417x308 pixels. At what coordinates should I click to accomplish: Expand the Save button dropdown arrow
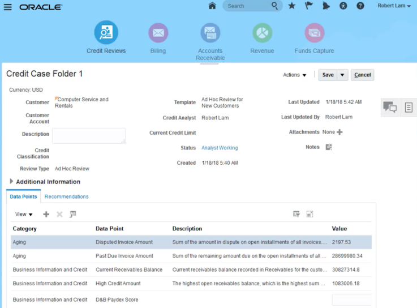(342, 75)
